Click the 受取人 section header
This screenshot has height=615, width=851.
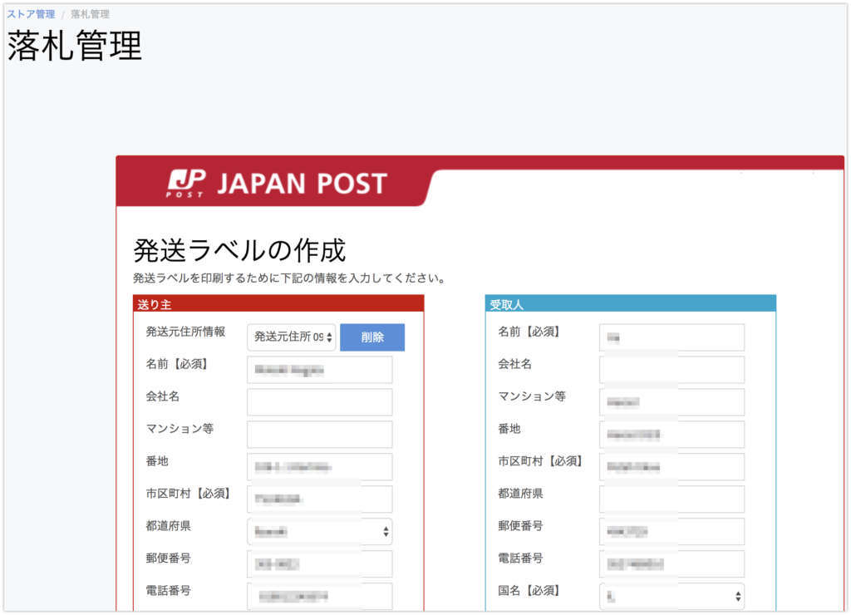[x=631, y=304]
